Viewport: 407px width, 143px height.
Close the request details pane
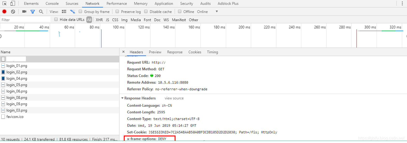coord(123,52)
